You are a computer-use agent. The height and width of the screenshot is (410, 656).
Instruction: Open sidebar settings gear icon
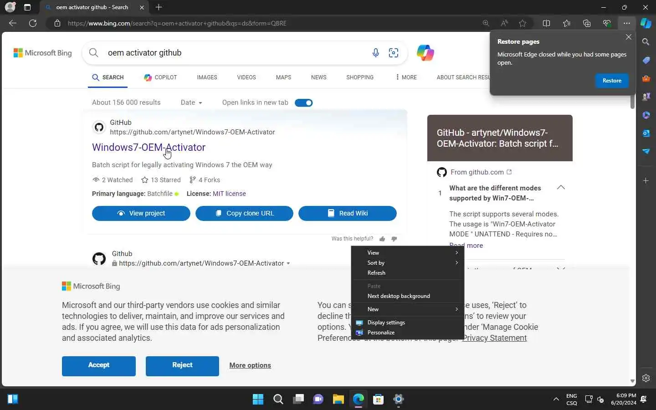646,378
